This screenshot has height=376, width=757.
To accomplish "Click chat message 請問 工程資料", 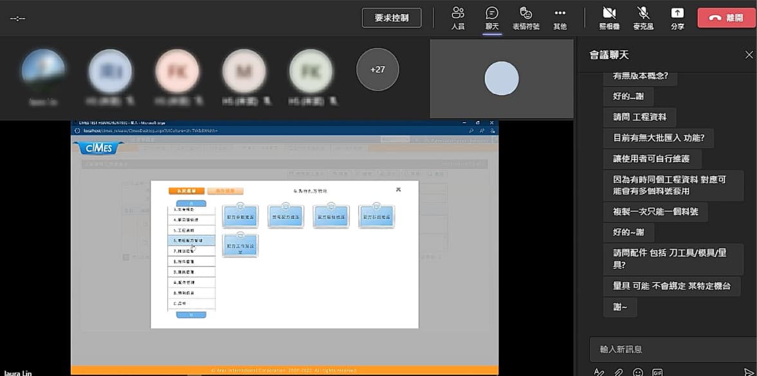I will coord(640,117).
